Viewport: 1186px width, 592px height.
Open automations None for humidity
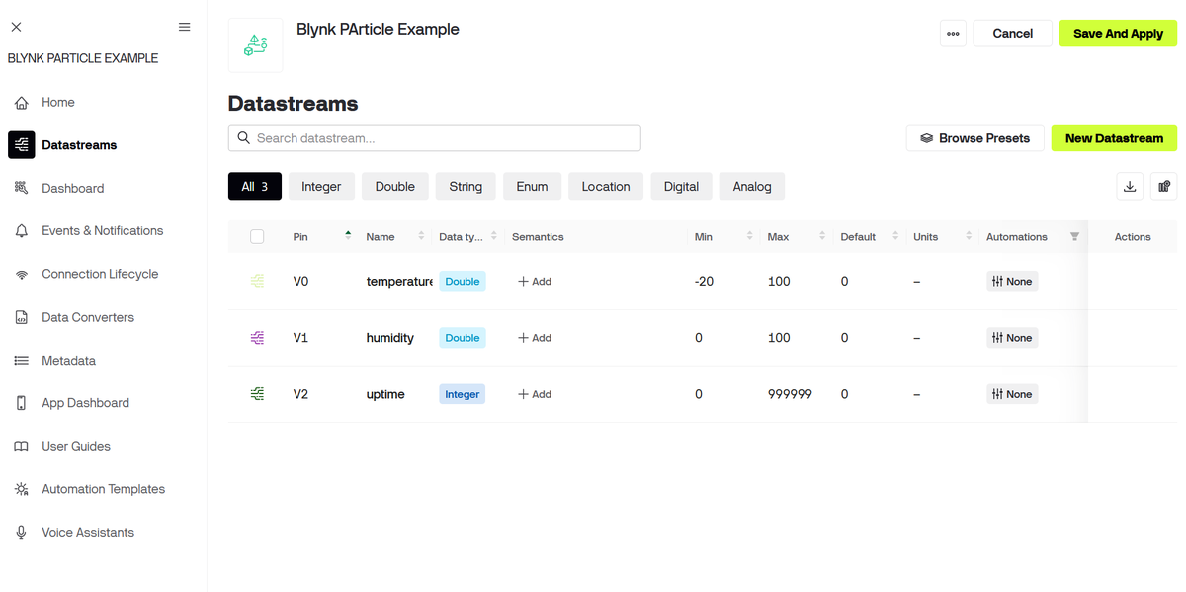pyautogui.click(x=1012, y=338)
